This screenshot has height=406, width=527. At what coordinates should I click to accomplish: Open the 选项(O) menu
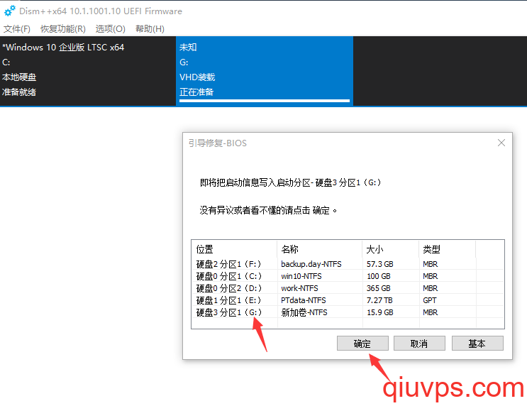click(x=110, y=29)
